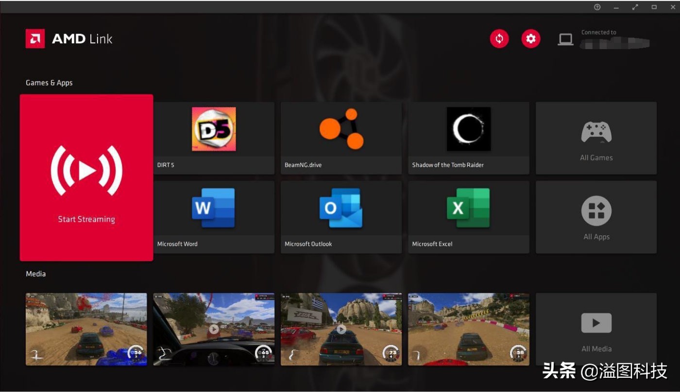Open help from the title bar question mark

pos(597,7)
